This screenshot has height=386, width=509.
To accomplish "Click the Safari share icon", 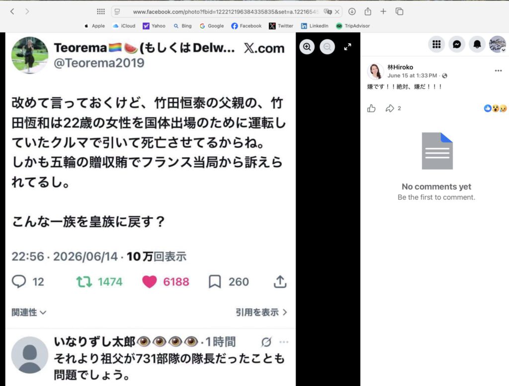I will click(368, 12).
